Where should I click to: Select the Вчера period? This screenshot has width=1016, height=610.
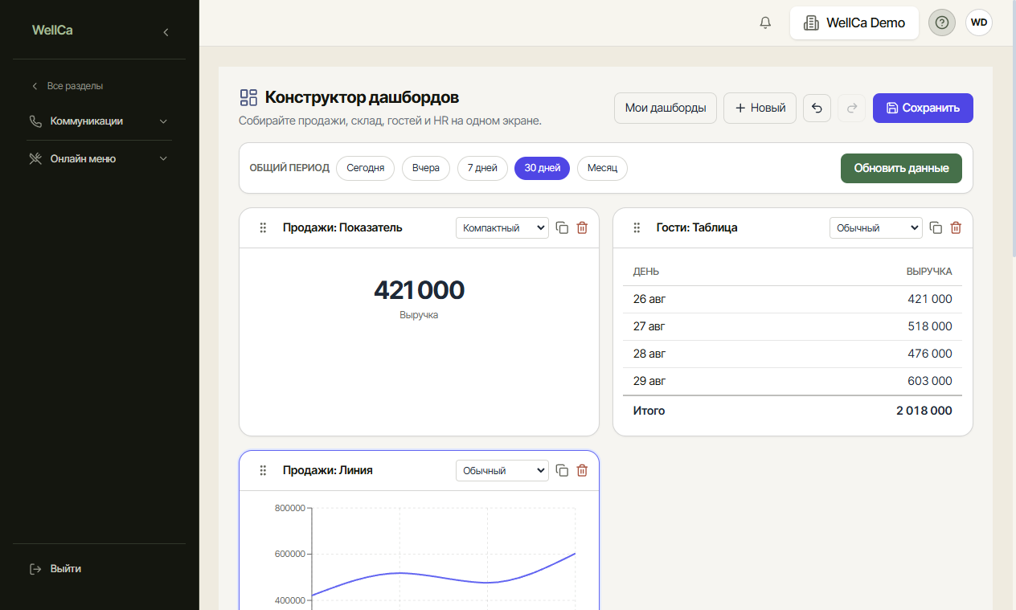pos(426,168)
